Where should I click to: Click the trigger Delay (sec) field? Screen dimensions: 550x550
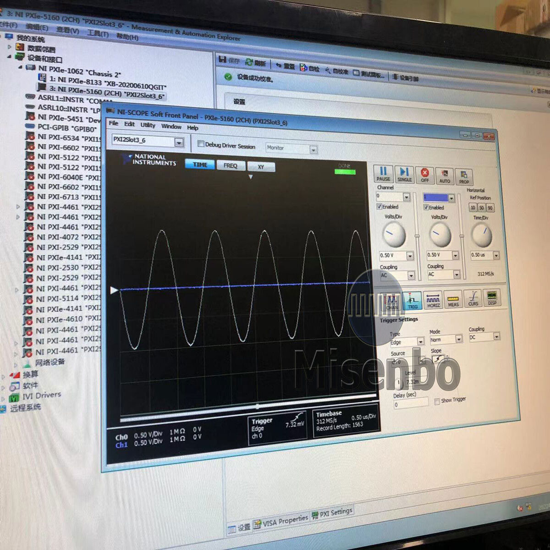(411, 404)
